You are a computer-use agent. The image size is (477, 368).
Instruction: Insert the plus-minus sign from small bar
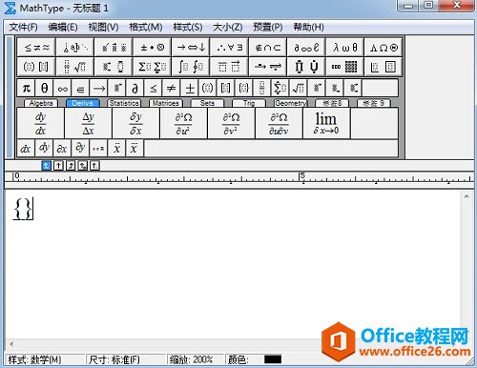[x=190, y=88]
